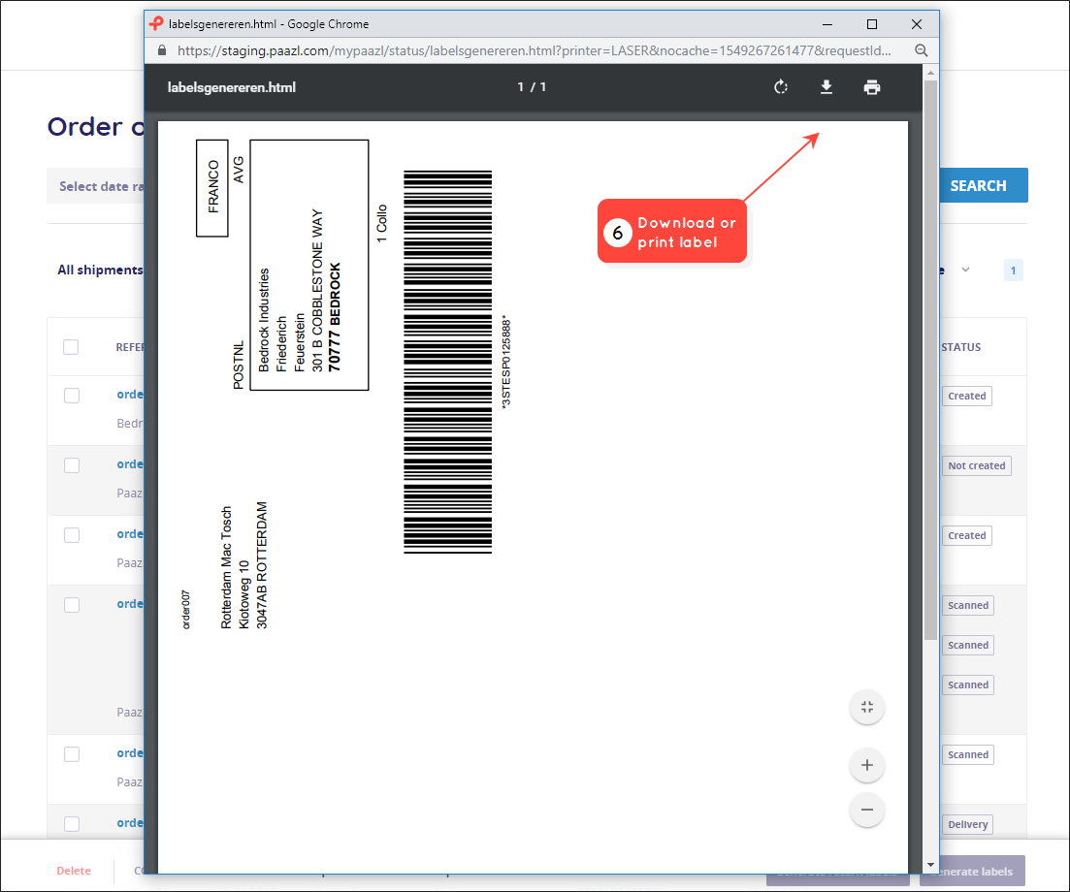Check the row with three Scanned statuses
Screen dimensions: 1070x892
pos(72,605)
